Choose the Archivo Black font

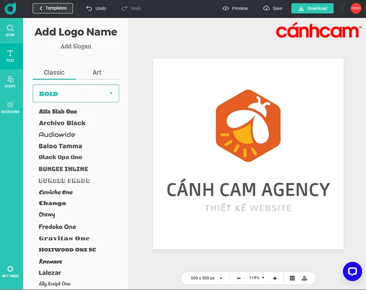[x=62, y=123]
